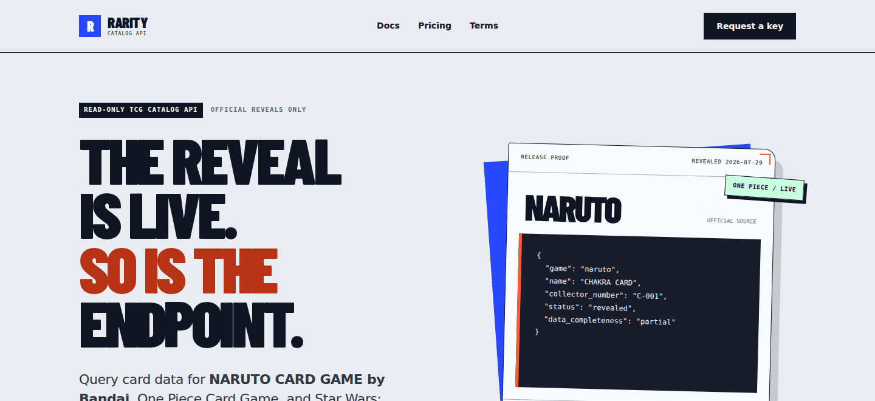Click the "status": "revealed" line
The height and width of the screenshot is (401, 875).
(x=590, y=308)
